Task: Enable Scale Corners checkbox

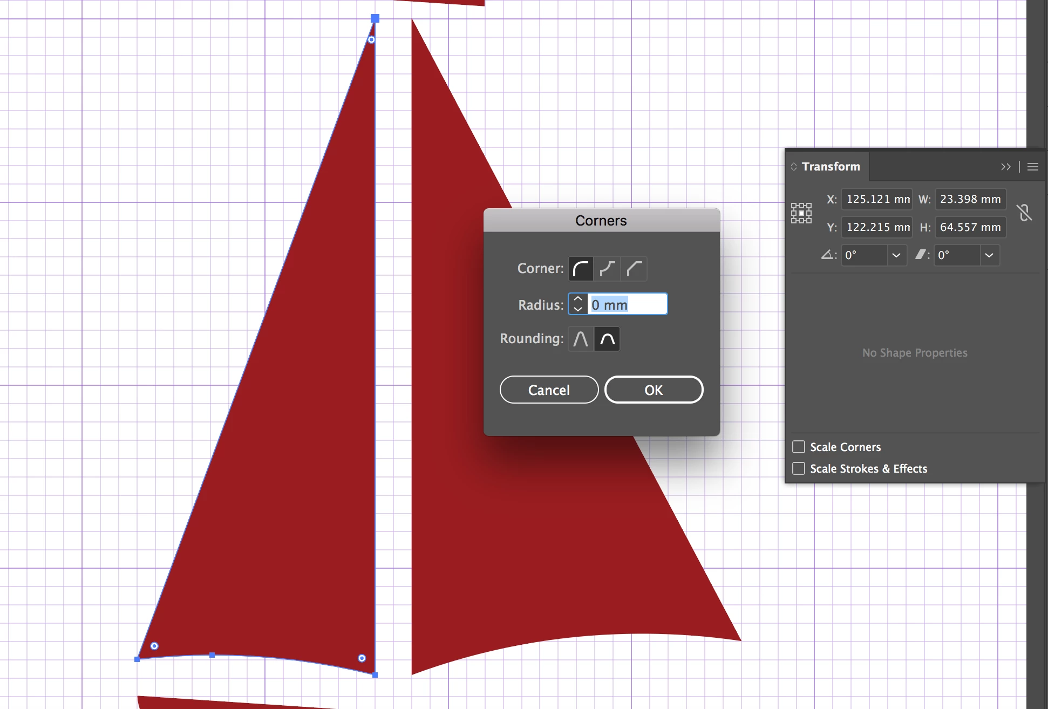Action: coord(799,447)
